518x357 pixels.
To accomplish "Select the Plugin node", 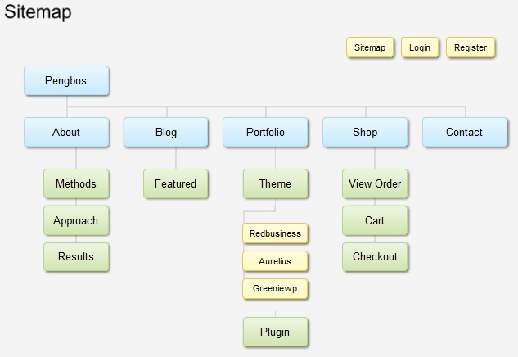I will click(x=276, y=332).
